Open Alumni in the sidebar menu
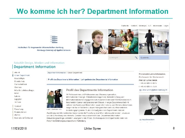This screenshot has width=185, height=138. 17,115
